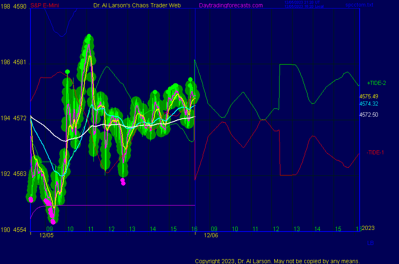Viewport: 399px width, 264px height.
Task: Click the white "4572.50" value
Action: (x=369, y=115)
